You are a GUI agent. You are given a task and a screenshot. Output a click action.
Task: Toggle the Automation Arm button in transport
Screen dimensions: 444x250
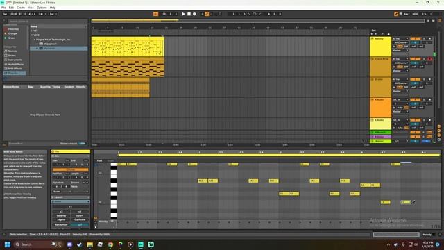click(207, 14)
